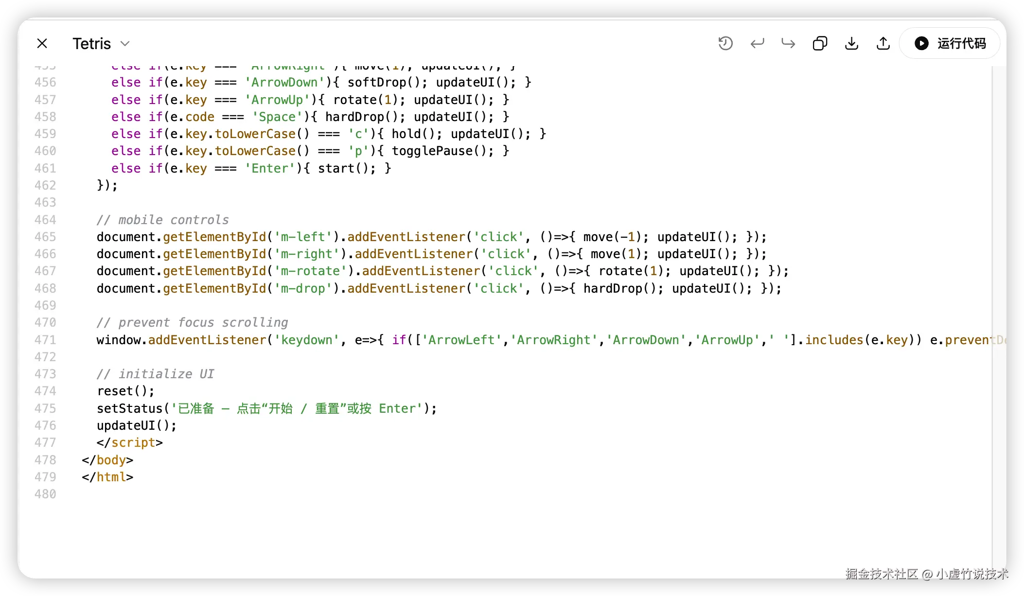Click the undo arrow icon

(x=757, y=44)
